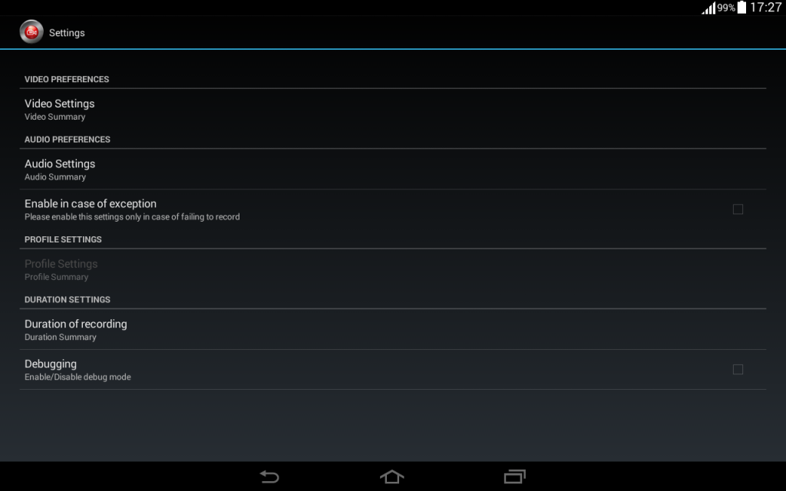Open Video Settings
786x491 pixels.
[x=393, y=109]
